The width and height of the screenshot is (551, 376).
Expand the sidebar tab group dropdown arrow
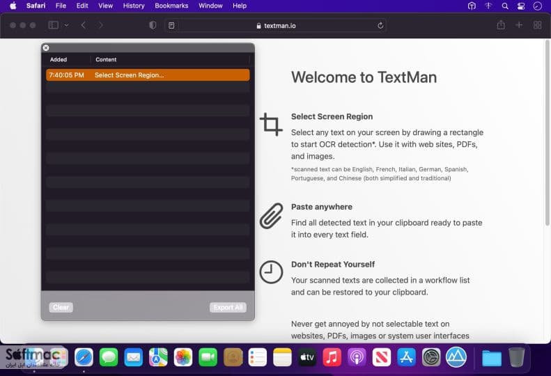66,25
